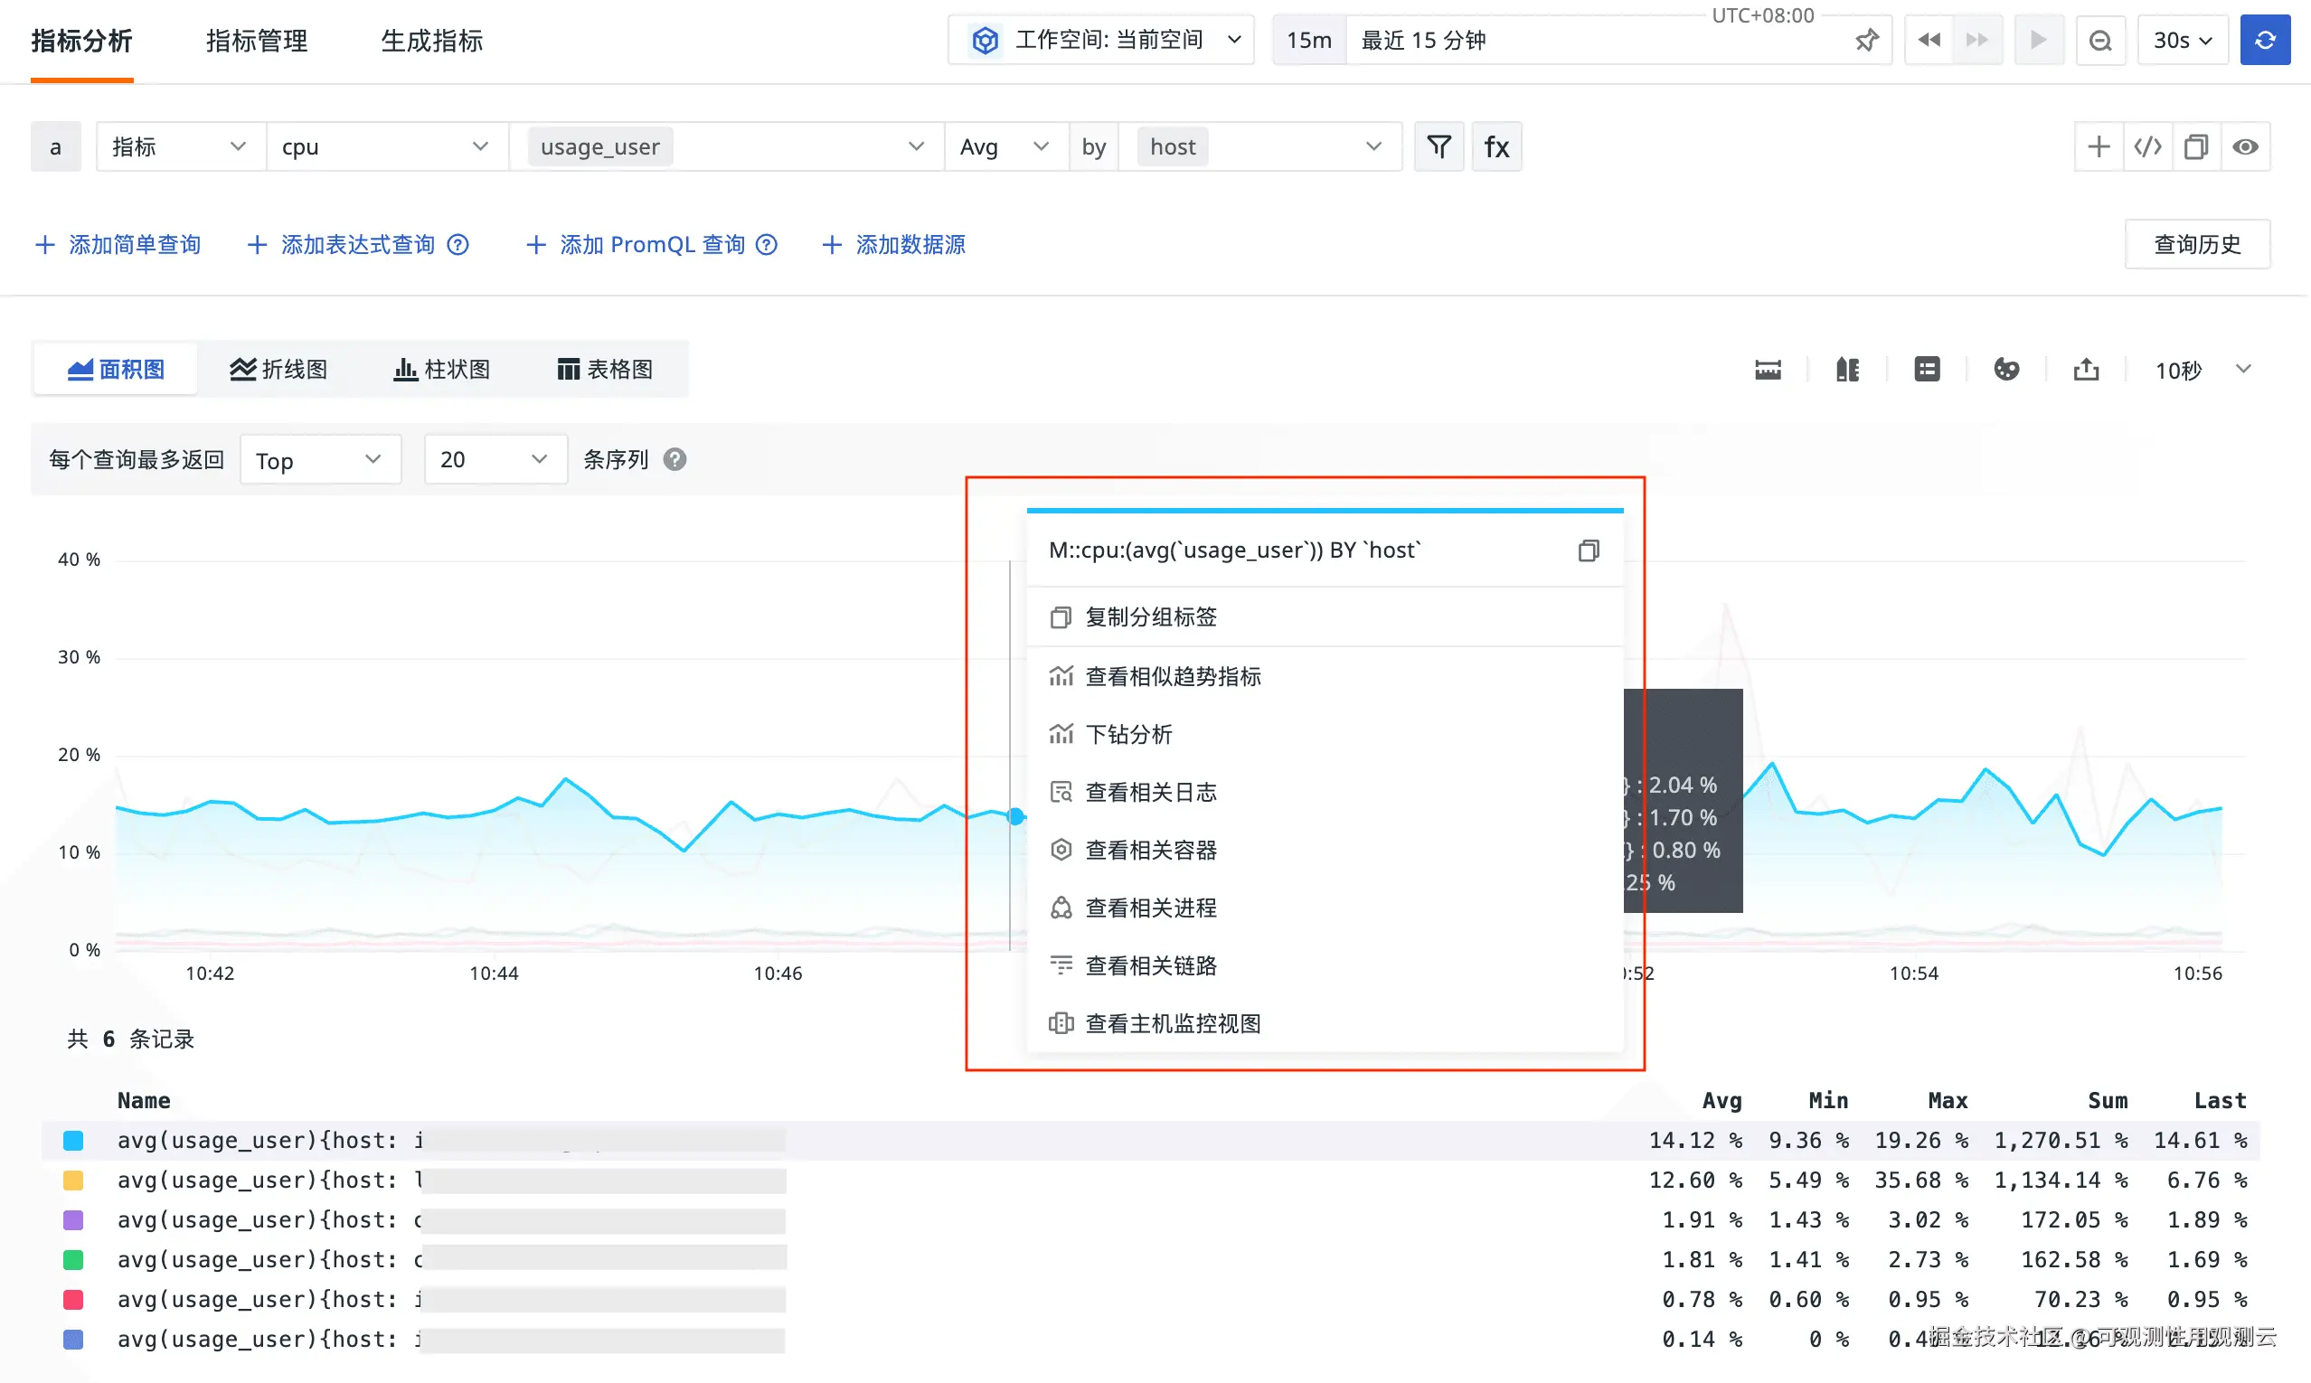The width and height of the screenshot is (2311, 1383).
Task: Open the chart color palette icon
Action: [2006, 370]
